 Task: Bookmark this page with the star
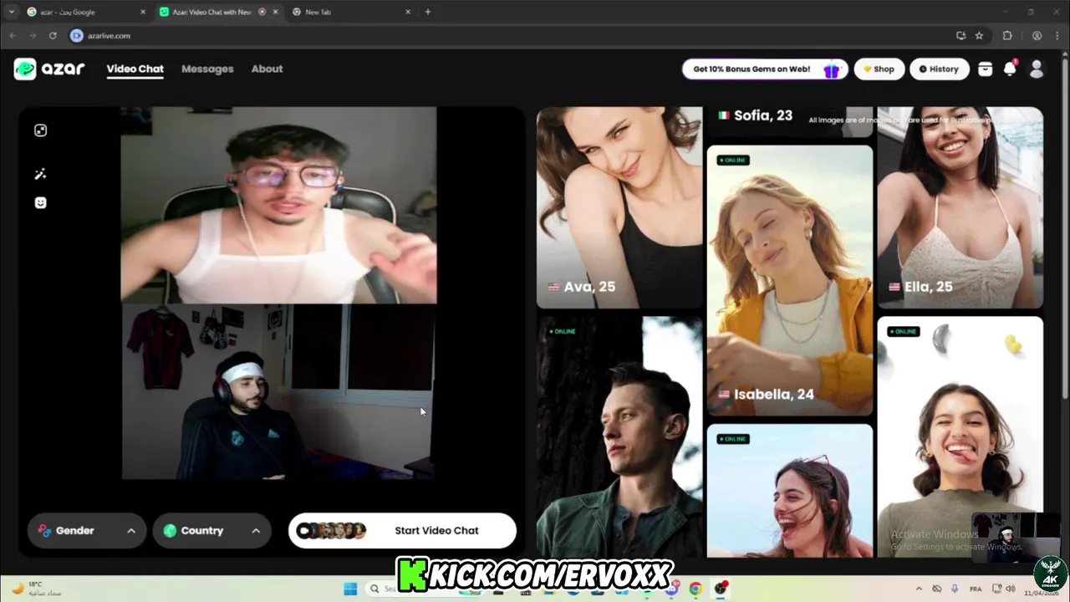[x=979, y=35]
